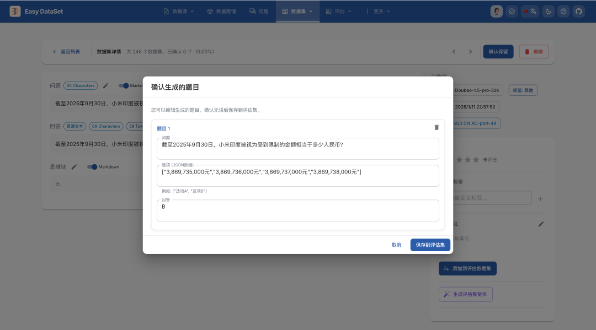
Task: Open the GitHub icon link
Action: (x=578, y=12)
